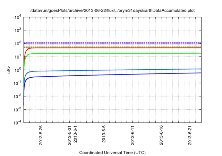Click the Coordinated Universal Time (UTC) label
The width and height of the screenshot is (222, 156).
(x=112, y=153)
